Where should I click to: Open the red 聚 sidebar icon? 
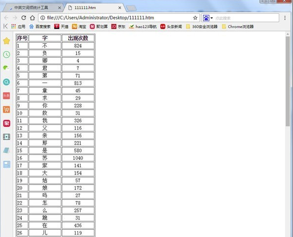pyautogui.click(x=6, y=123)
